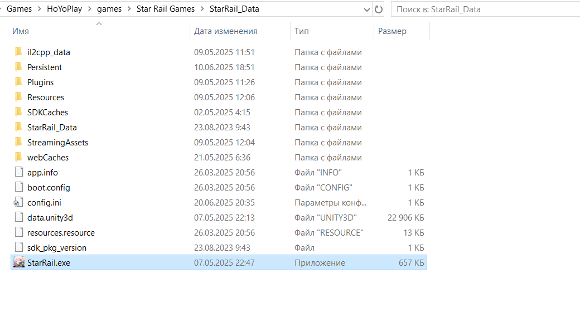Click the Plugins folder icon
This screenshot has width=580, height=327.
(x=18, y=82)
